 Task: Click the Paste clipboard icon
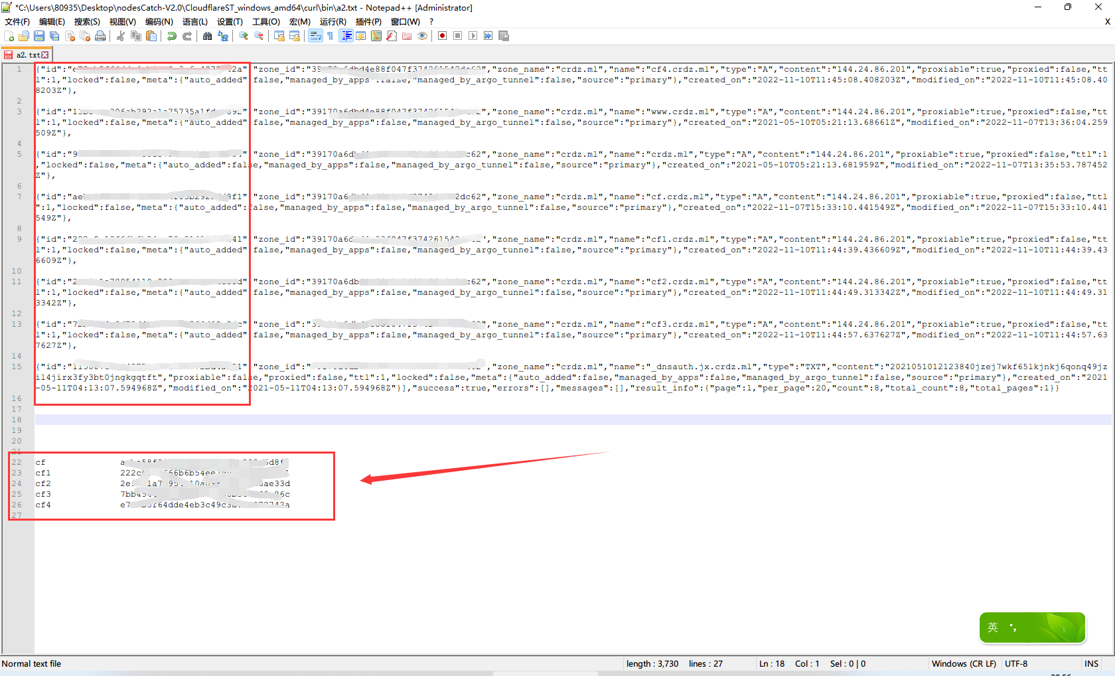tap(151, 36)
